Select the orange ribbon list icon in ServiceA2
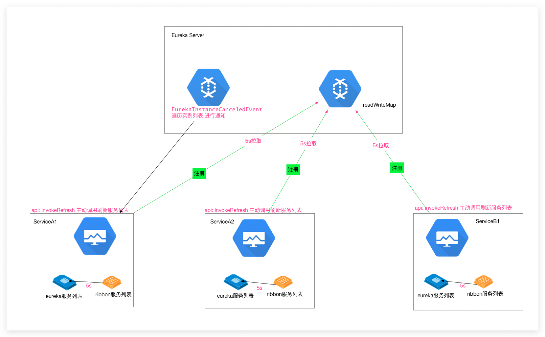Screen dimensions: 545x337 283,282
